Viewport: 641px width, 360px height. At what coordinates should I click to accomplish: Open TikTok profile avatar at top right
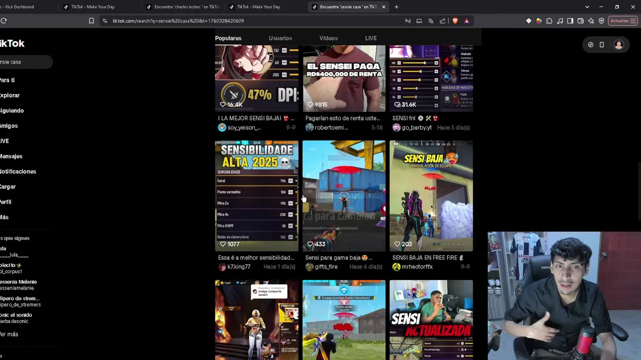[618, 44]
